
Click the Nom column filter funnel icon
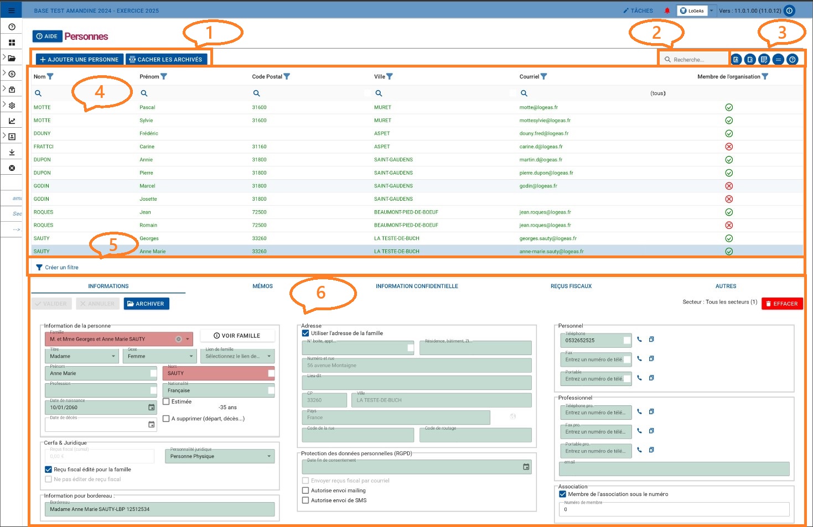[x=50, y=76]
